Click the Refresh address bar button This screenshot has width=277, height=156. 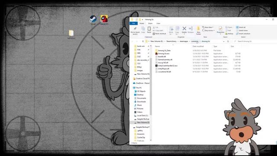coord(228,42)
